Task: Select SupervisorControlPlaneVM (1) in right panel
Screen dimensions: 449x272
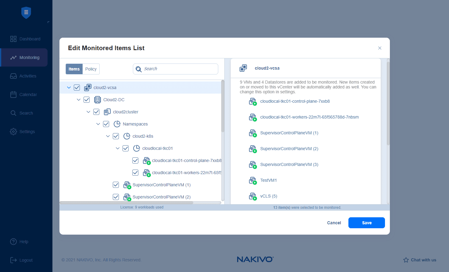Action: pos(289,133)
